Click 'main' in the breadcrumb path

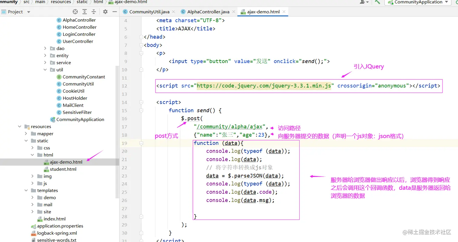40,2
